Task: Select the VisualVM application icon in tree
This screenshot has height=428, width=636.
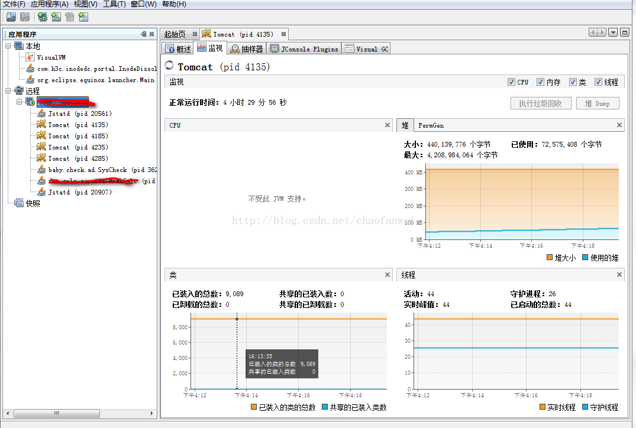Action: [30, 57]
